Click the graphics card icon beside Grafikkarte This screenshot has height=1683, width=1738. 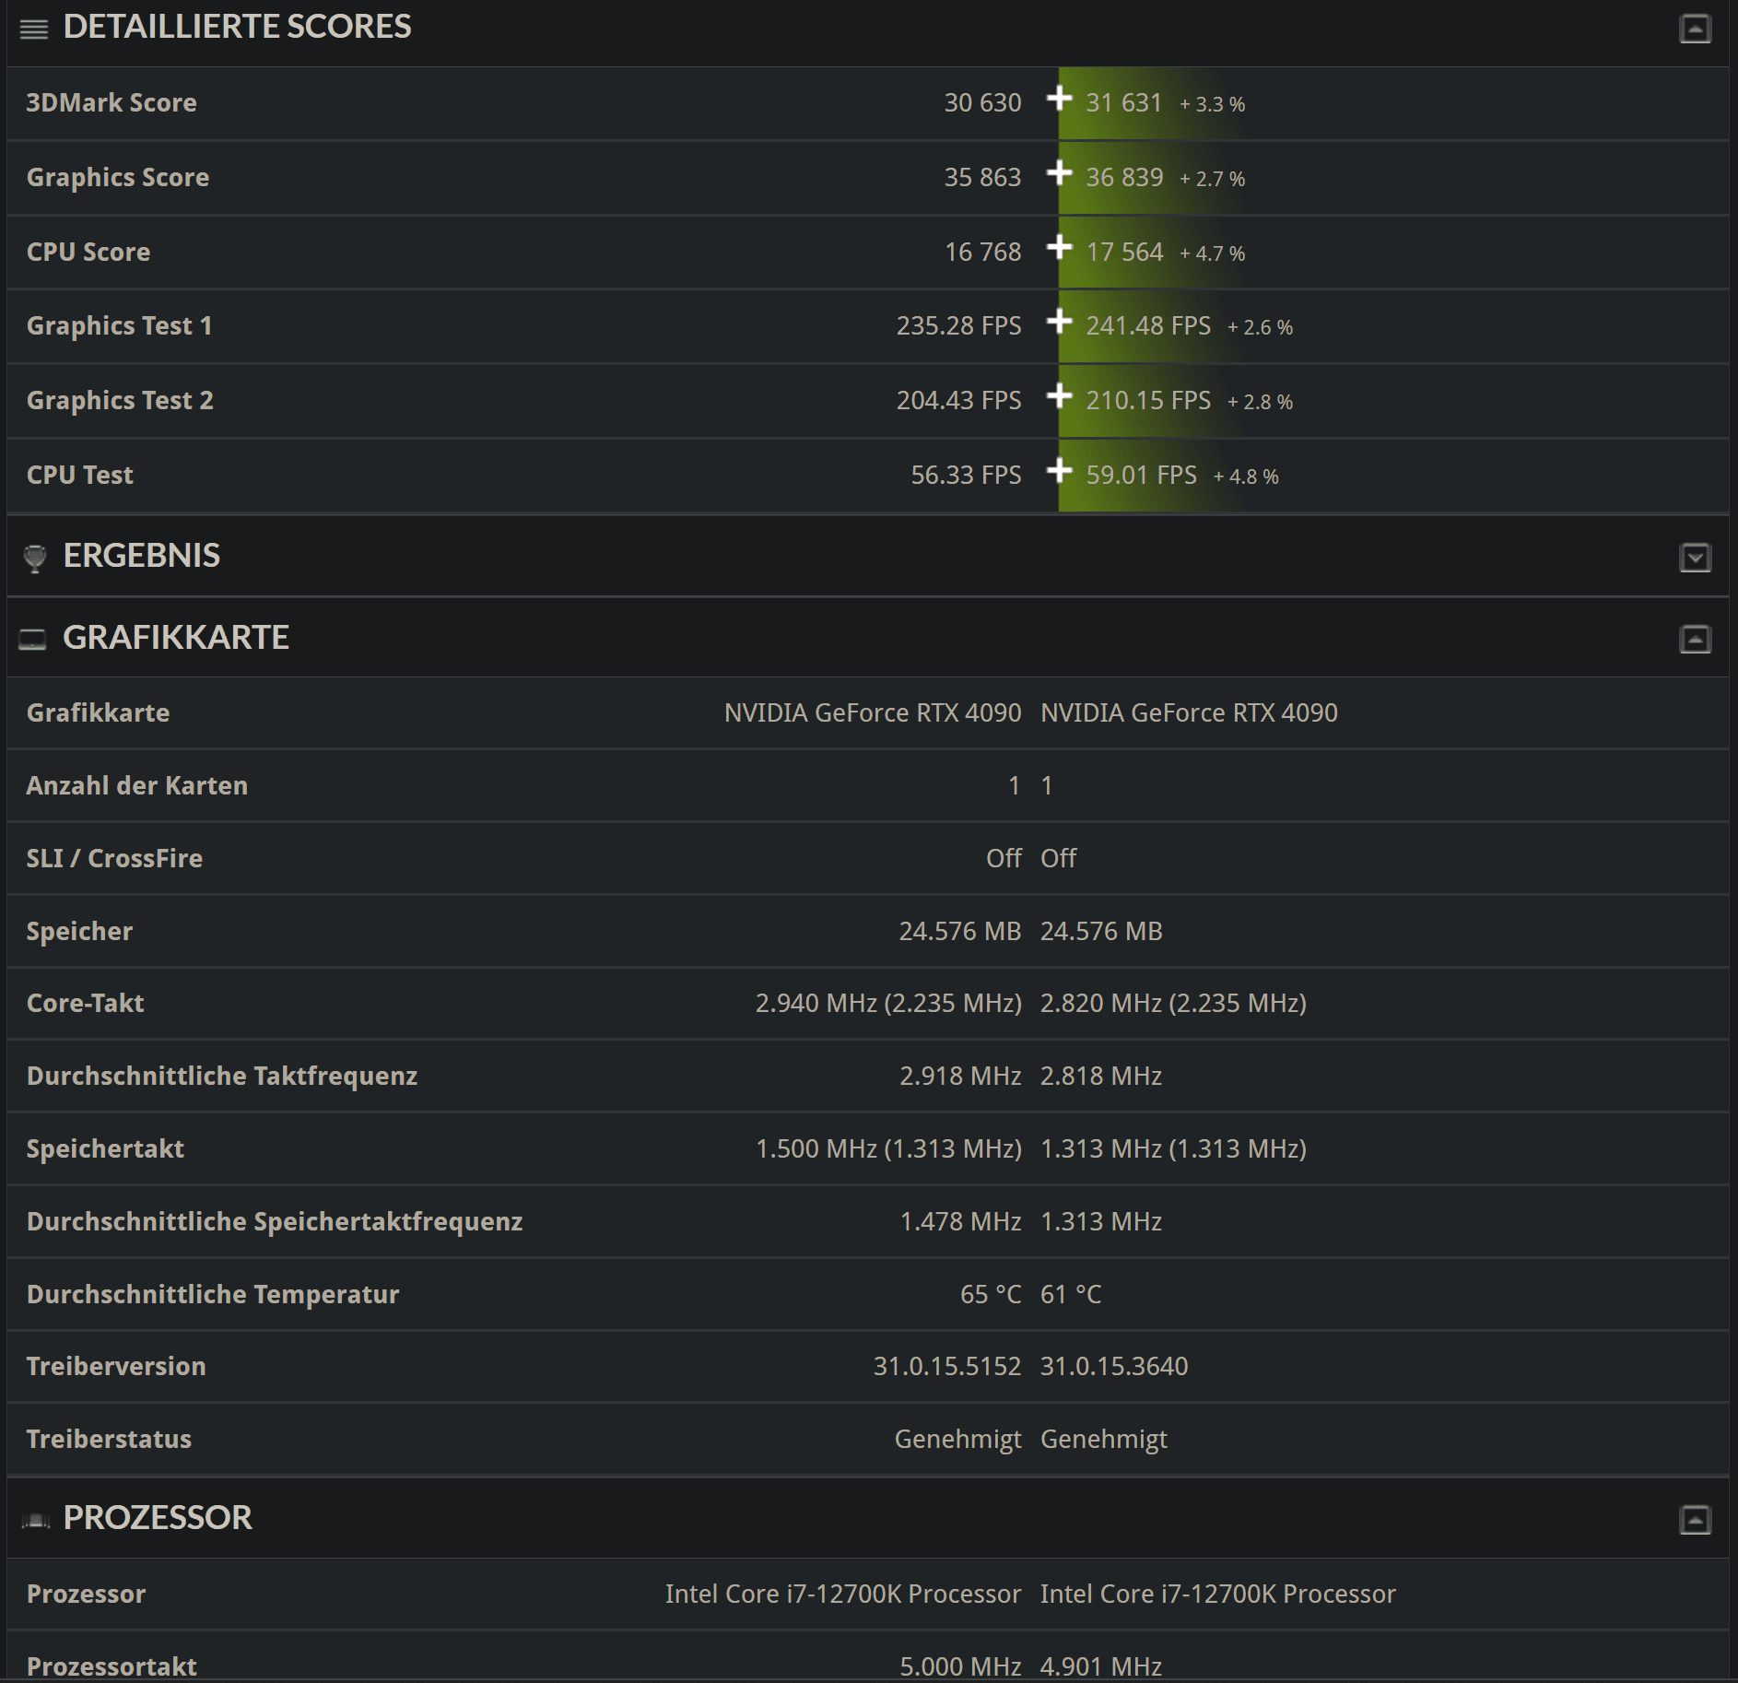pyautogui.click(x=32, y=639)
